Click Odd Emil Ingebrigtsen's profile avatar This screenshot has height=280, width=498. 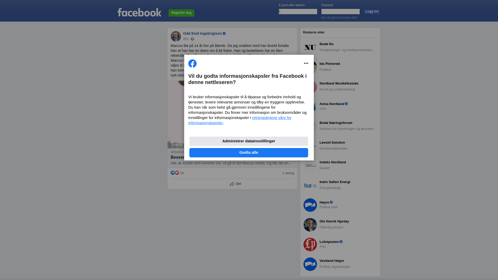pos(176,36)
